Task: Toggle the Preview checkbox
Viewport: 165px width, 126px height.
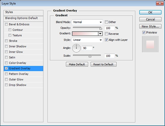Action: click(144, 32)
